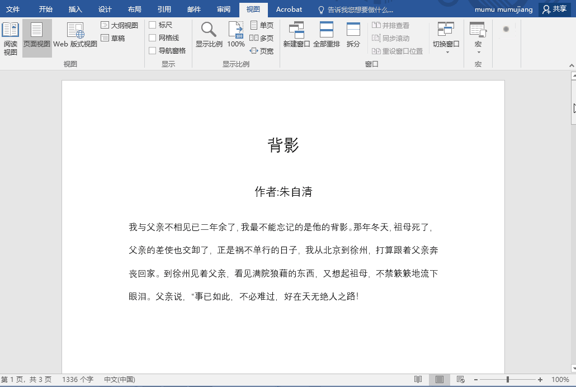This screenshot has width=576, height=387.
Task: Click the Macros (宏) icon
Action: pos(478,30)
